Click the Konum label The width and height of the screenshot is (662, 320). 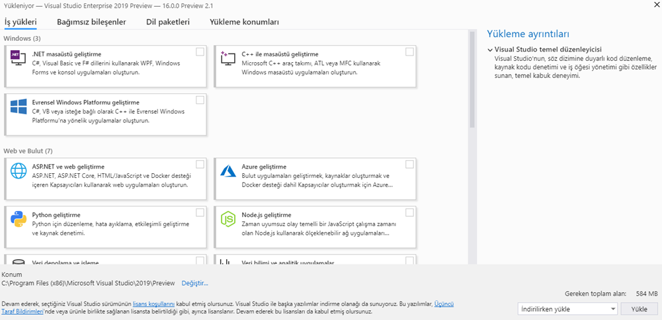coord(11,274)
